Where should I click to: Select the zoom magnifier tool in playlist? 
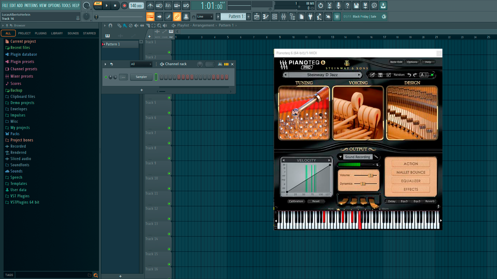pos(159,25)
